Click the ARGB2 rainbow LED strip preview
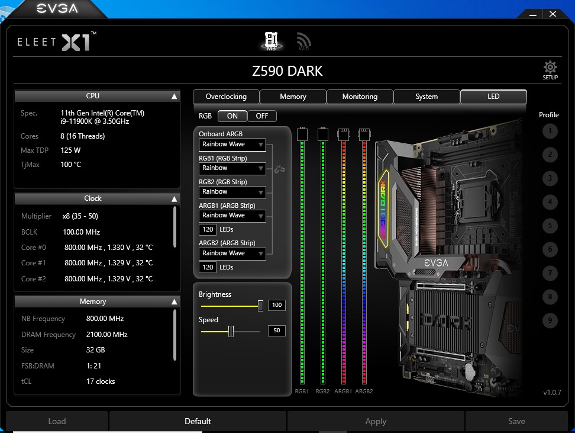Screen dimensions: 575x433 [364, 263]
